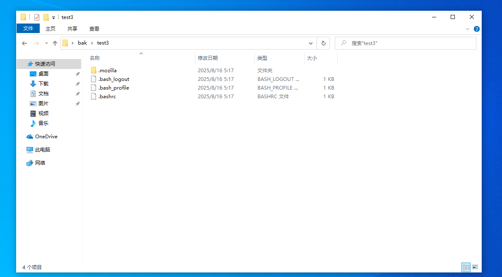Open the Customize Quick Access Toolbar arrow
The image size is (502, 277).
point(54,17)
